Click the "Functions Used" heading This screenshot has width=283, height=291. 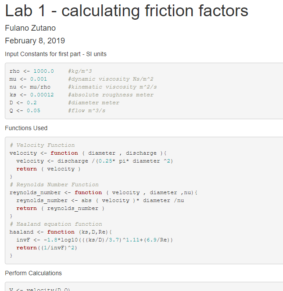[x=26, y=128]
